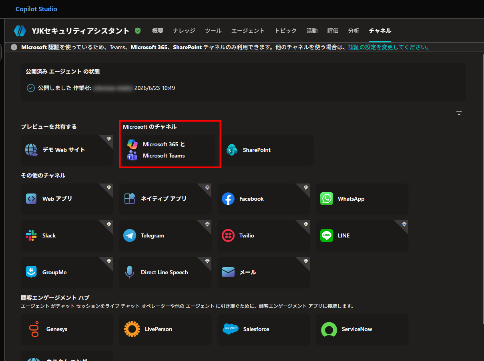Open the LivePerson engagement hub card
484x361 pixels.
pyautogui.click(x=165, y=329)
